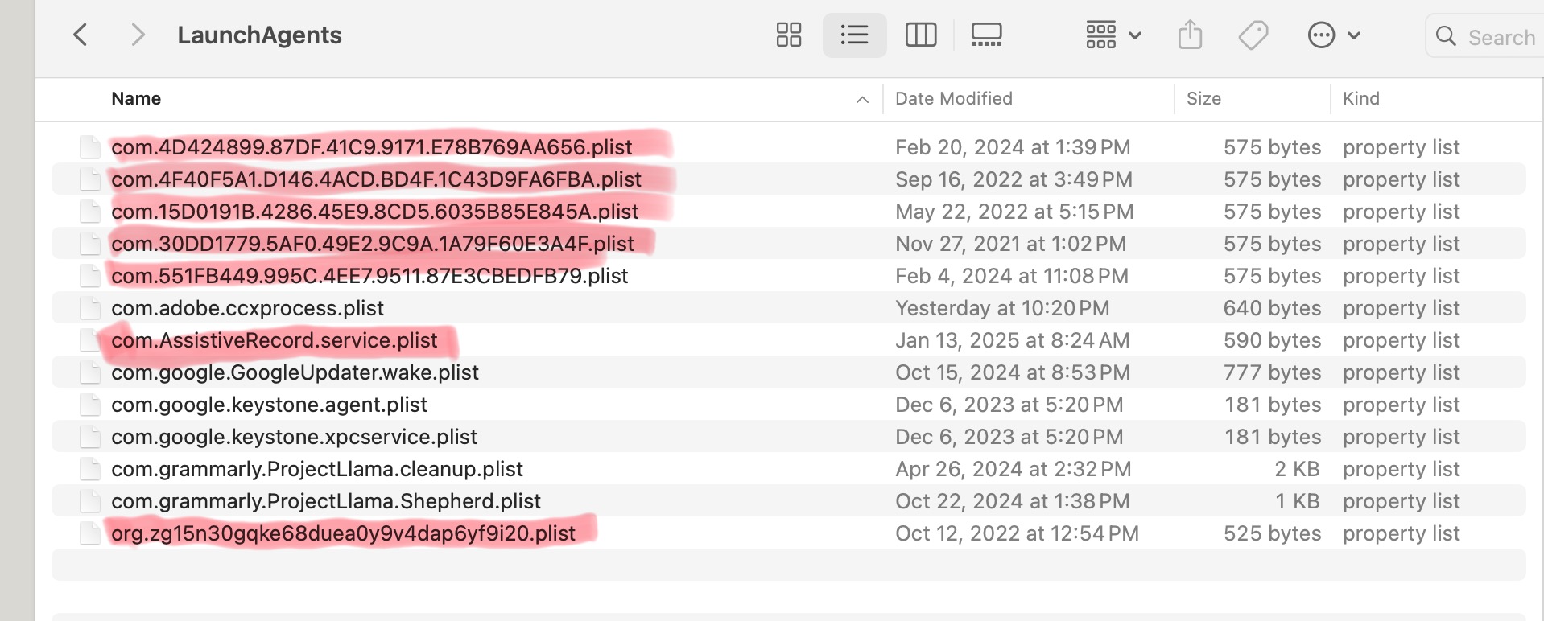The height and width of the screenshot is (621, 1544).
Task: Sort files by Size column
Action: [1203, 98]
